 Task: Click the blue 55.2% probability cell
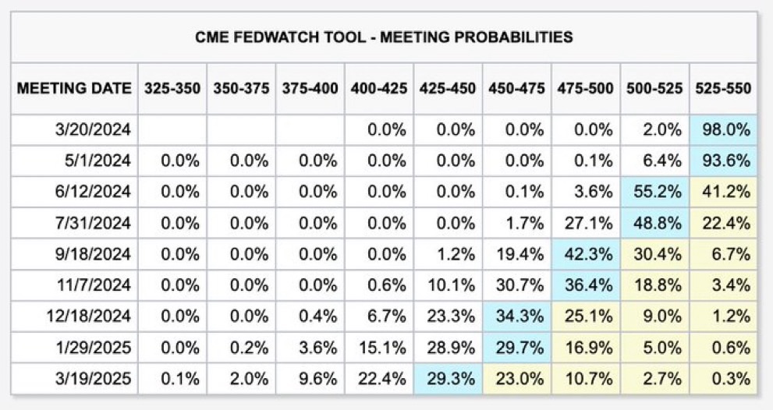tap(654, 192)
